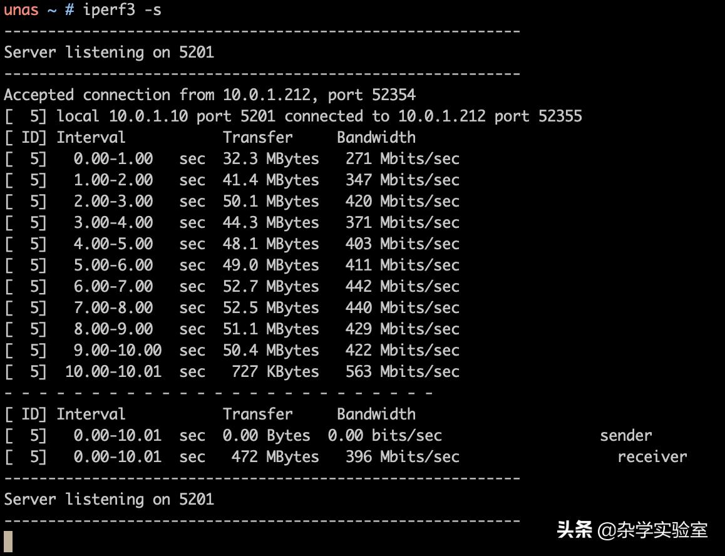Click the "iperf3 -s" command text

click(x=122, y=10)
